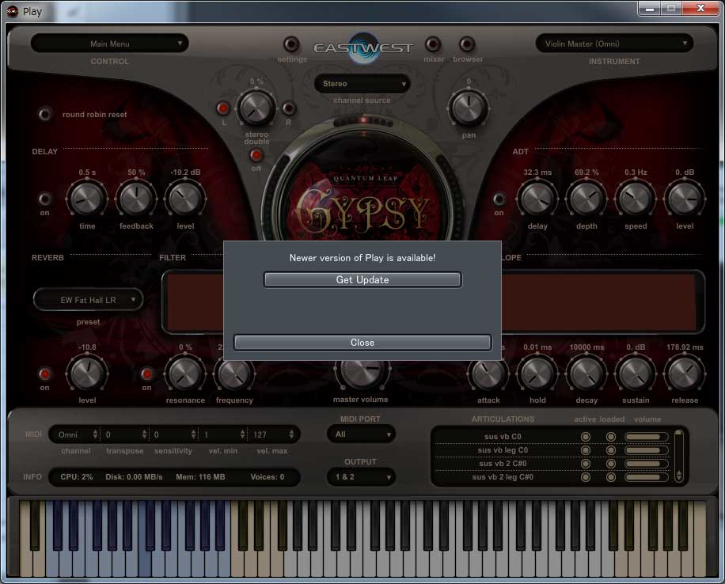Toggle loaded for sus vb 2 C#0
The image size is (725, 584).
(x=611, y=463)
